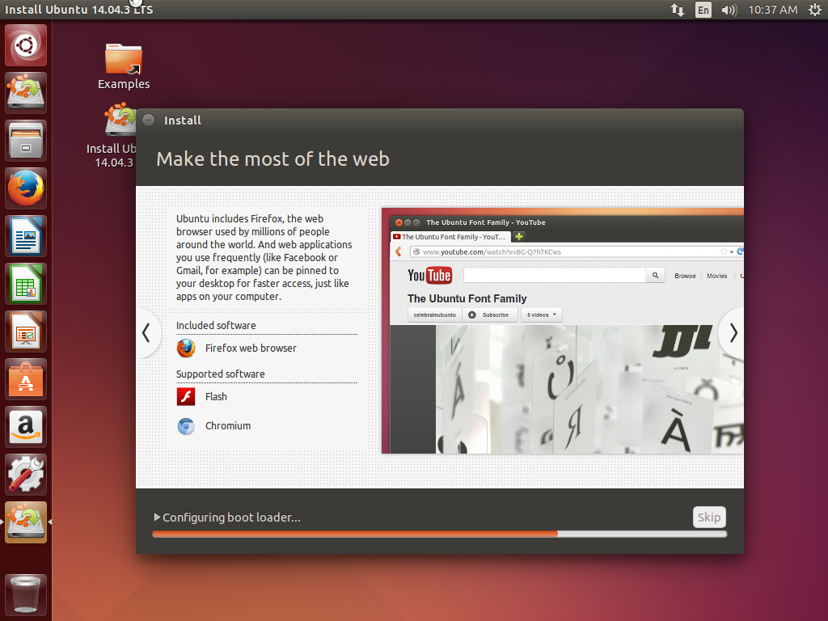Open the sound volume indicator
The height and width of the screenshot is (621, 828).
click(729, 10)
